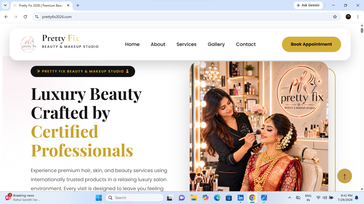Click the Pretty Fix Beauty & Makeup Studio badge
This screenshot has width=364, height=204.
coord(83,71)
